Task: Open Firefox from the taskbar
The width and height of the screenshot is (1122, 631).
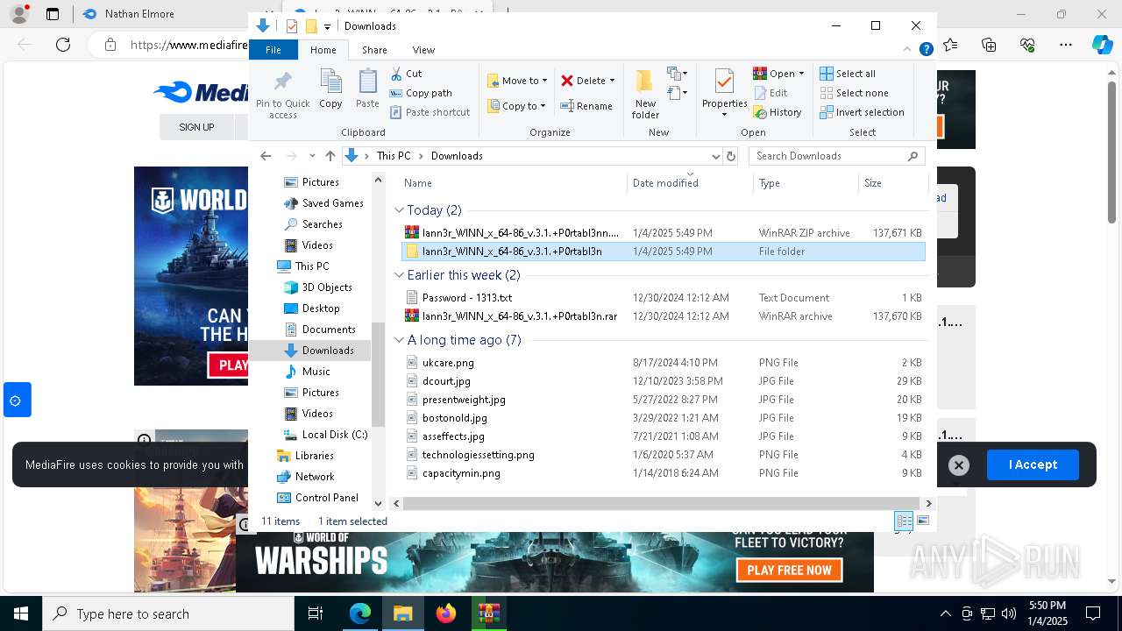Action: (x=446, y=613)
